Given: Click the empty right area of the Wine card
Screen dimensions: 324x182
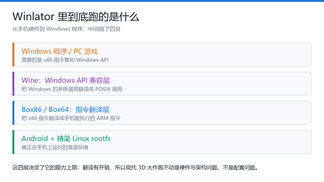Looking at the screenshot, I should click(216, 84).
